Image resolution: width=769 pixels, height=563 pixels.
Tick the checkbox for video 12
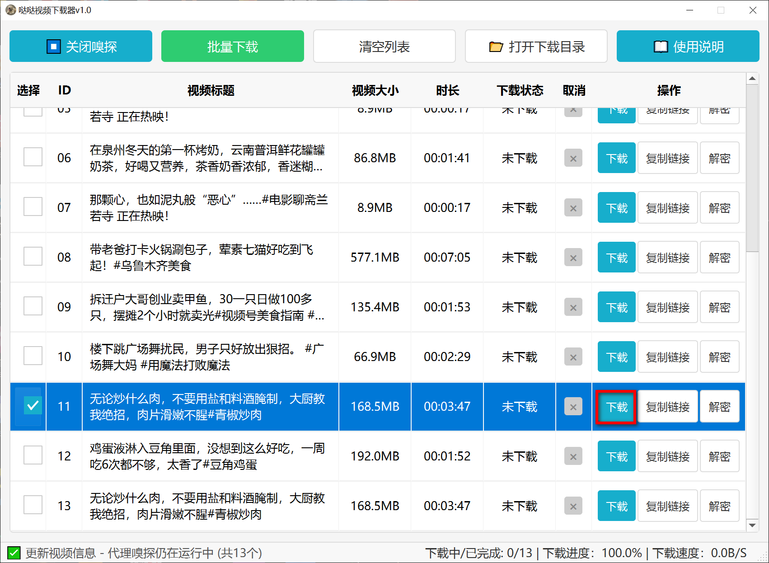(33, 455)
